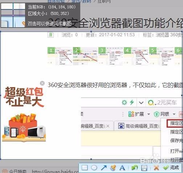Expand the 网银 dropdown arrow
This screenshot has width=183, height=173.
[174, 114]
